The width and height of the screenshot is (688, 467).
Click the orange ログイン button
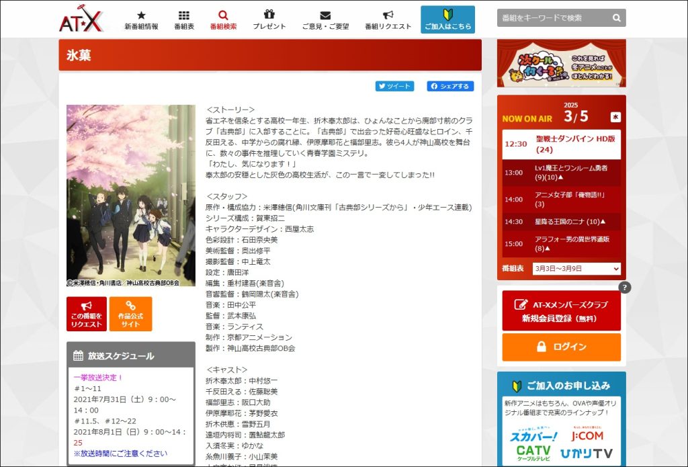pyautogui.click(x=561, y=347)
